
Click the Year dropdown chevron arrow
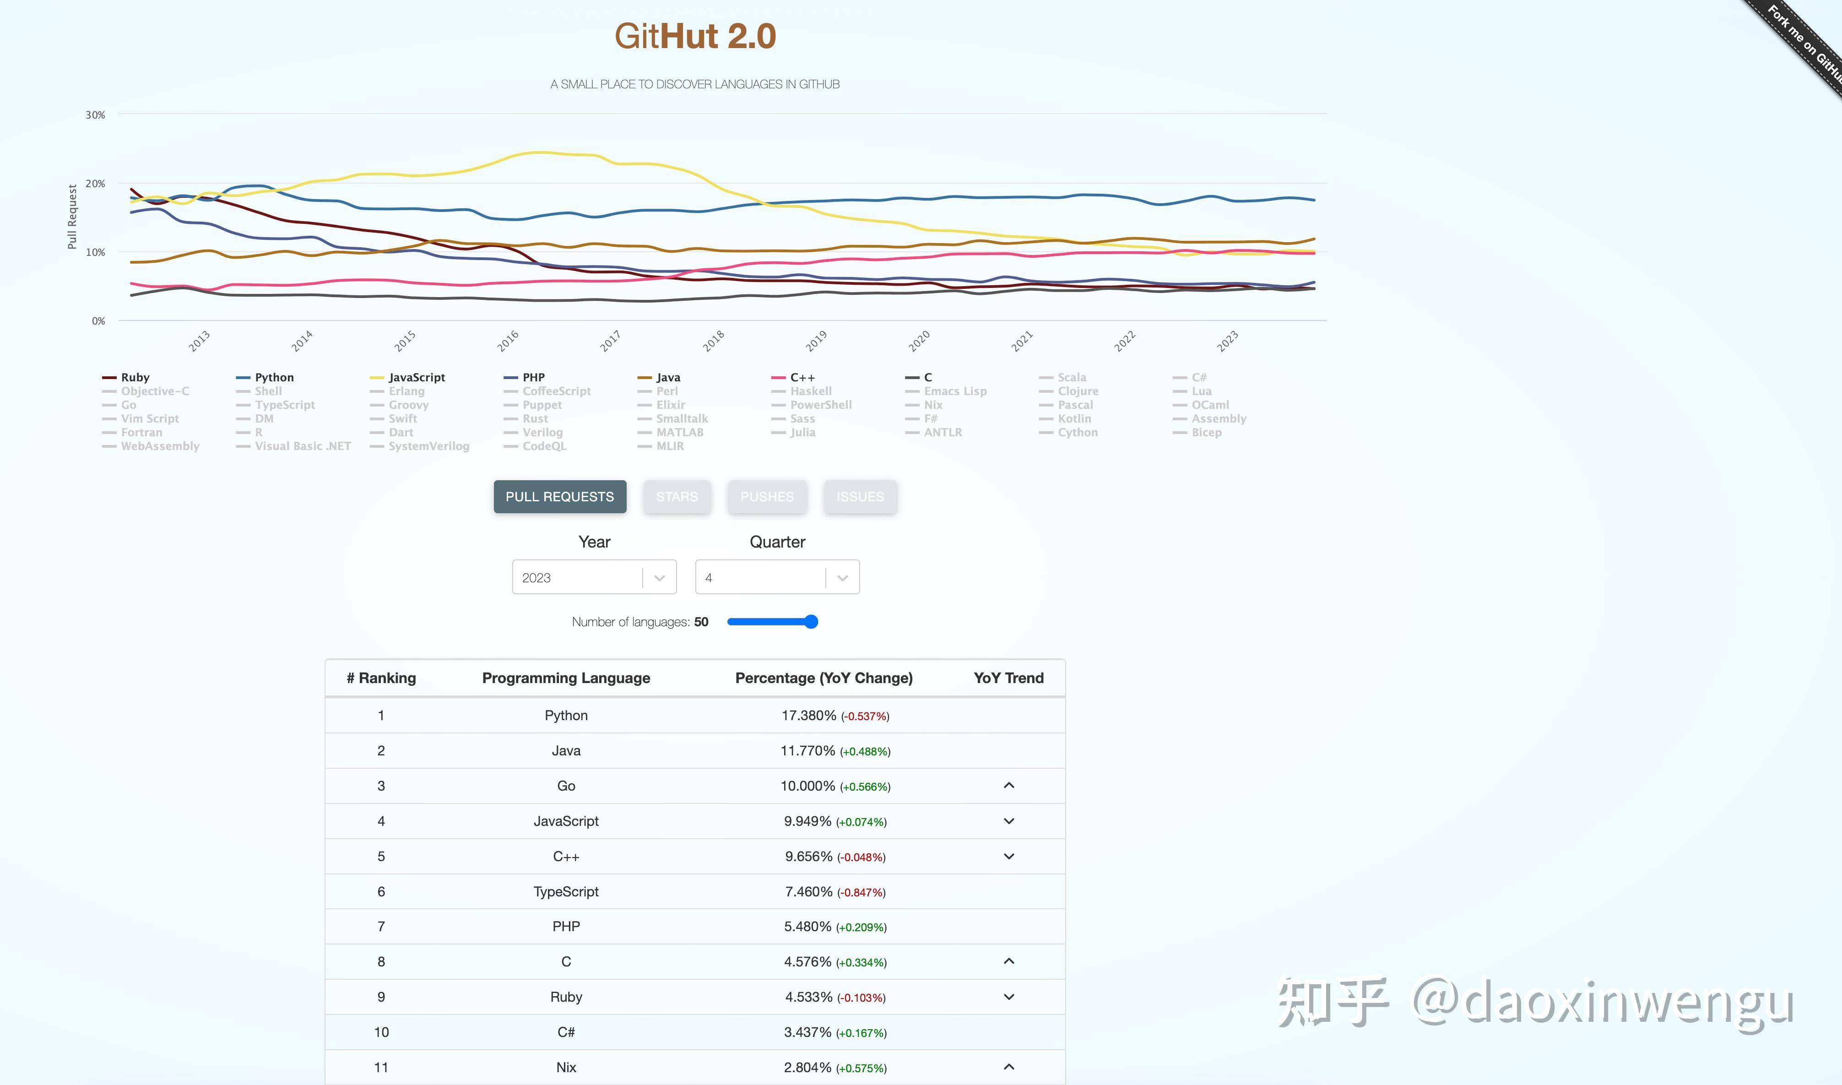coord(659,578)
